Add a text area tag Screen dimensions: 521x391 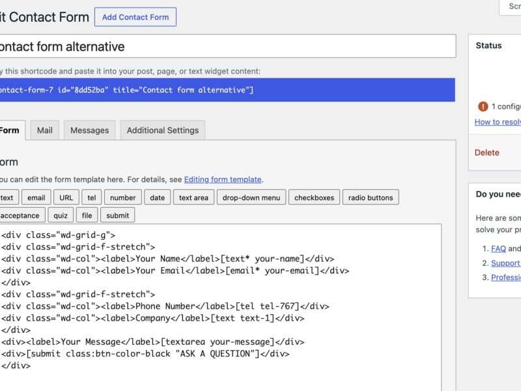(193, 197)
